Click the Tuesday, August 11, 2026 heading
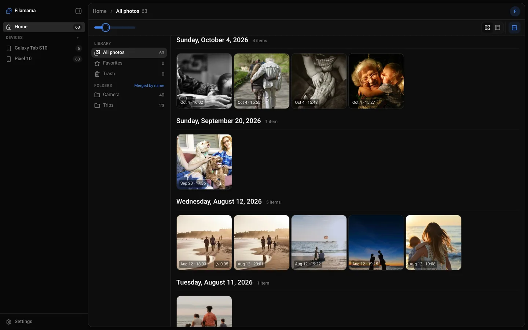Image resolution: width=528 pixels, height=330 pixels. point(214,282)
